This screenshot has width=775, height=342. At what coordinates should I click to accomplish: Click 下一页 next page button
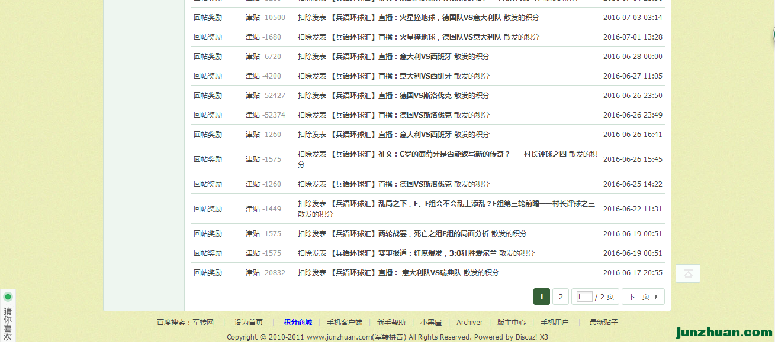[x=642, y=297]
